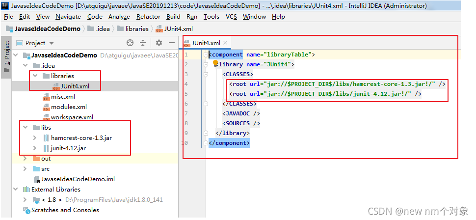Close the JUnit4.xml editor tab
This screenshot has height=220, width=476.
click(225, 43)
